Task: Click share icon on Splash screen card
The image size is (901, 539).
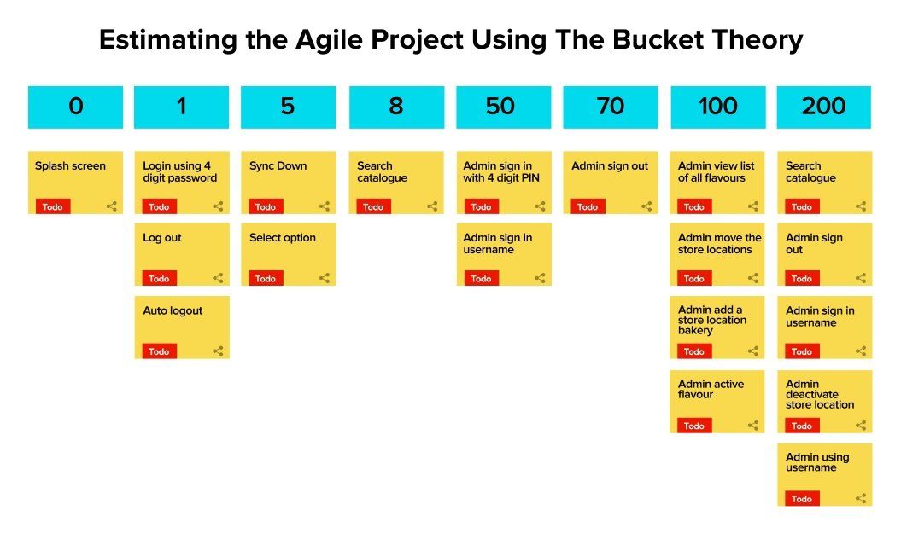Action: coord(112,206)
